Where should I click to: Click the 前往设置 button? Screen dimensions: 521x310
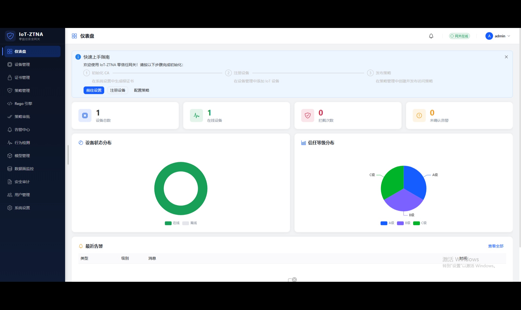coord(94,90)
